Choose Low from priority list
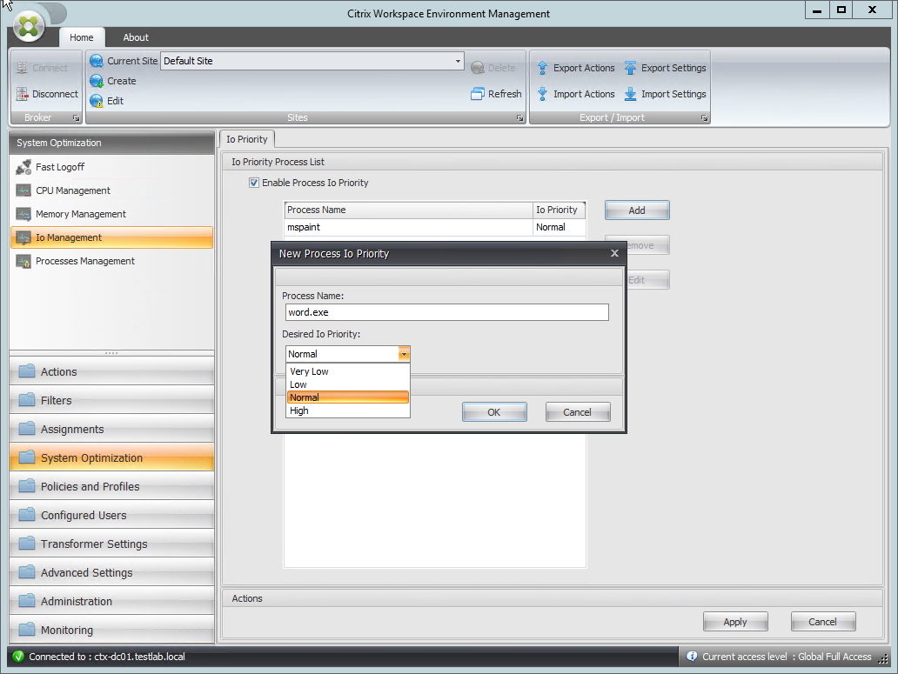This screenshot has width=898, height=674. pos(348,384)
